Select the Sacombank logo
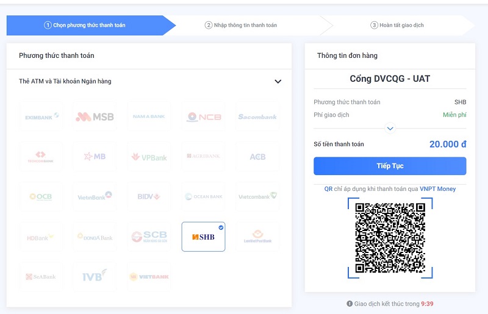Viewport: 488px width, 314px height. pyautogui.click(x=257, y=116)
